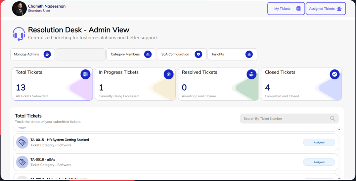Open ticket TA-0016 aSAs
Image resolution: width=356 pixels, height=181 pixels.
tap(175, 162)
